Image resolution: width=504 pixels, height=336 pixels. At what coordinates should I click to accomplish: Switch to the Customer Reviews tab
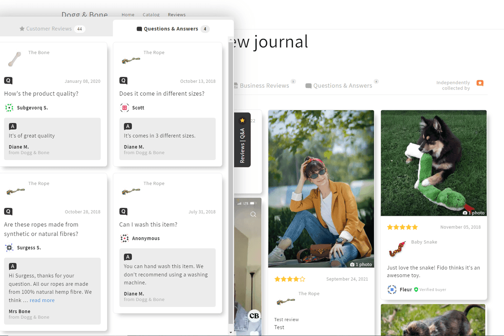52,29
